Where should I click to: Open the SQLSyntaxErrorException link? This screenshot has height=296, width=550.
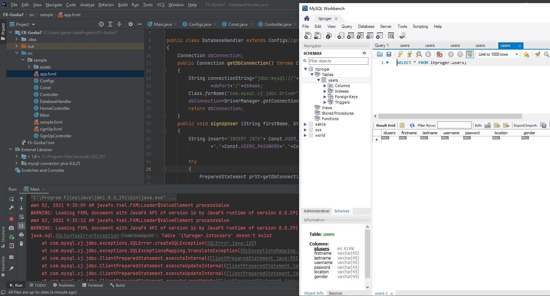[x=87, y=236]
